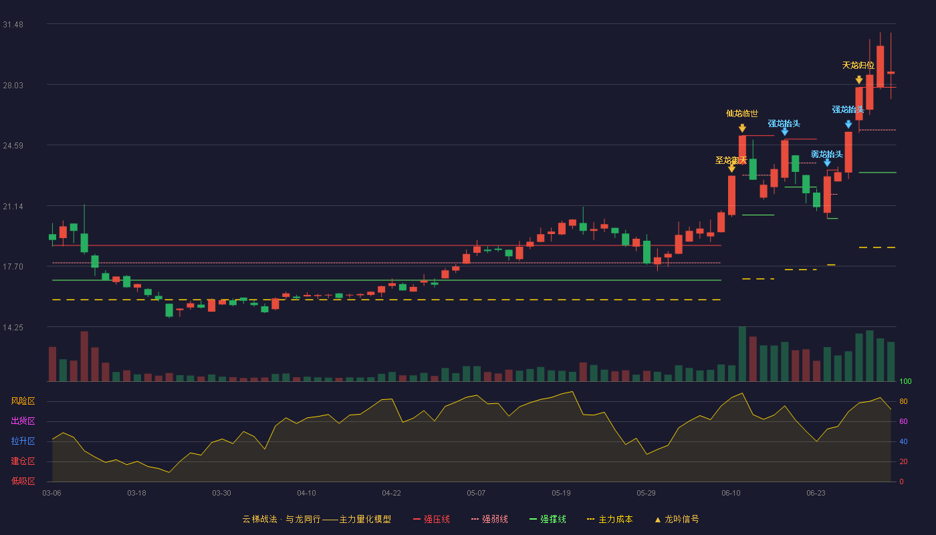Click the 风险区 zone label
936x535 pixels.
click(x=23, y=401)
